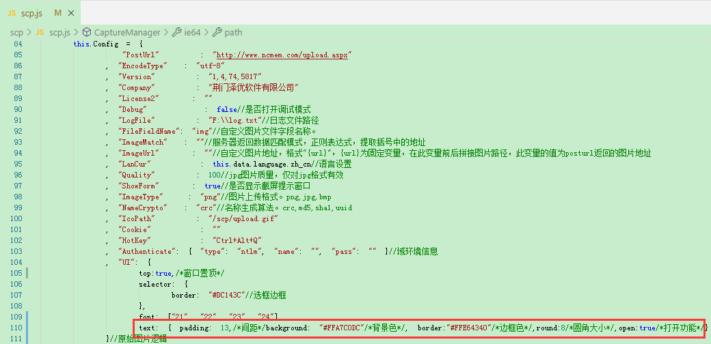Click the "Cookie" key

pyautogui.click(x=135, y=229)
